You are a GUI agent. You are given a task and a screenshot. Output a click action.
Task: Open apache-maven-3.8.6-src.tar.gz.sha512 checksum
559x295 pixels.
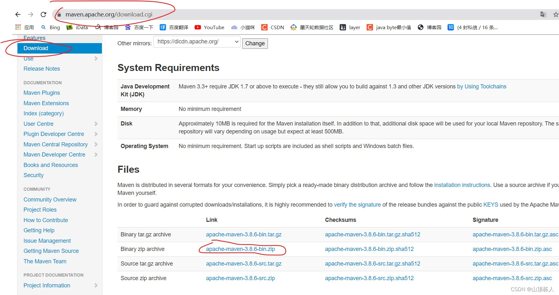click(372, 264)
